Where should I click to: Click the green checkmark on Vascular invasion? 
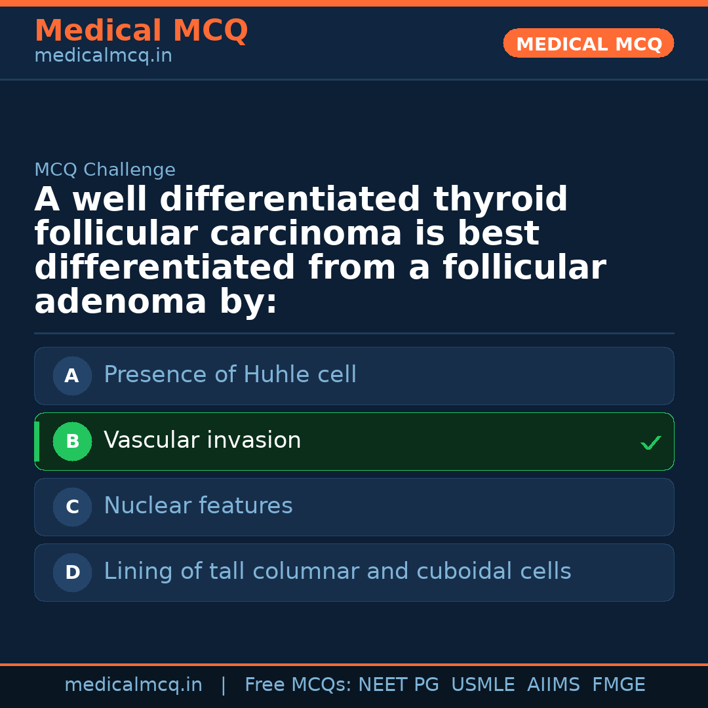650,443
